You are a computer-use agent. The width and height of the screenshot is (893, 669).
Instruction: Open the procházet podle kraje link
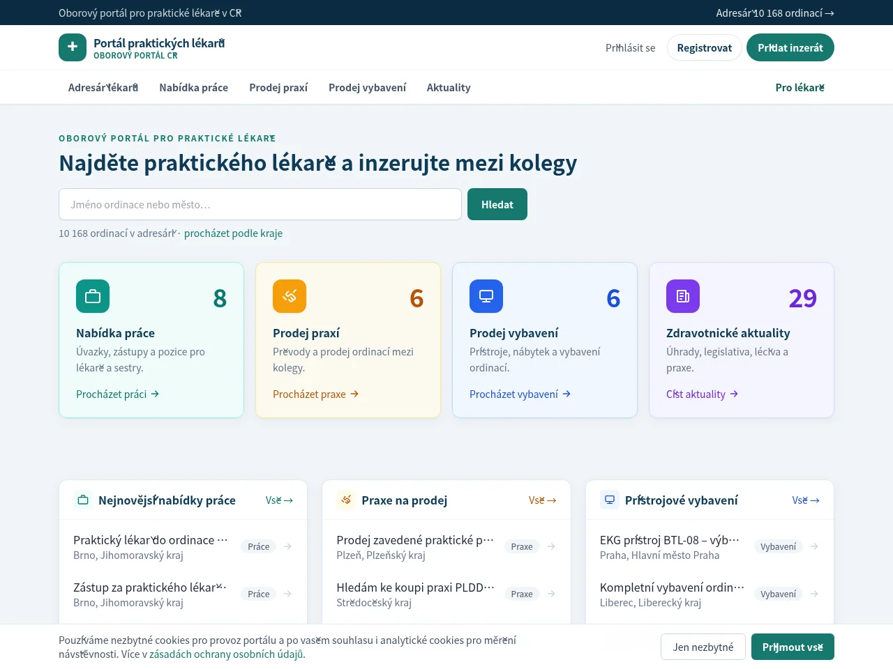pyautogui.click(x=233, y=233)
